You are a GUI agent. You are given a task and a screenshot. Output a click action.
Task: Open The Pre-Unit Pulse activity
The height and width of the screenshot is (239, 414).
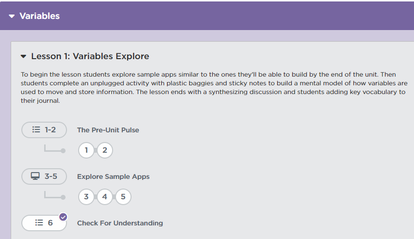coord(108,130)
